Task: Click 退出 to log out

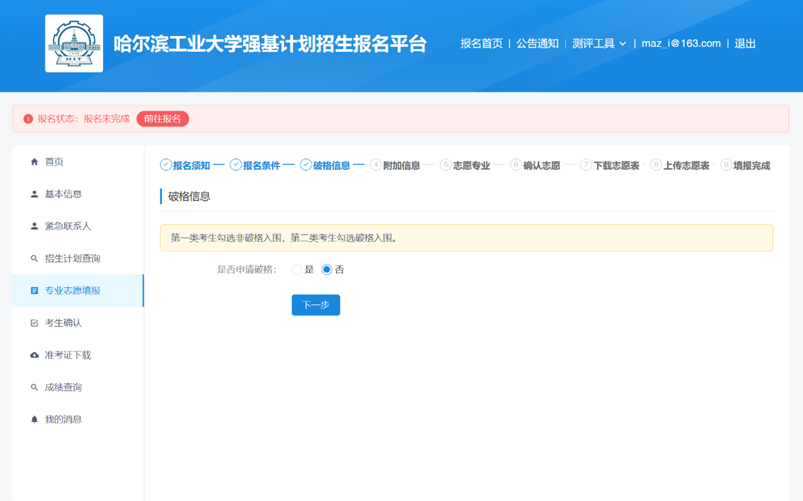Action: 745,44
